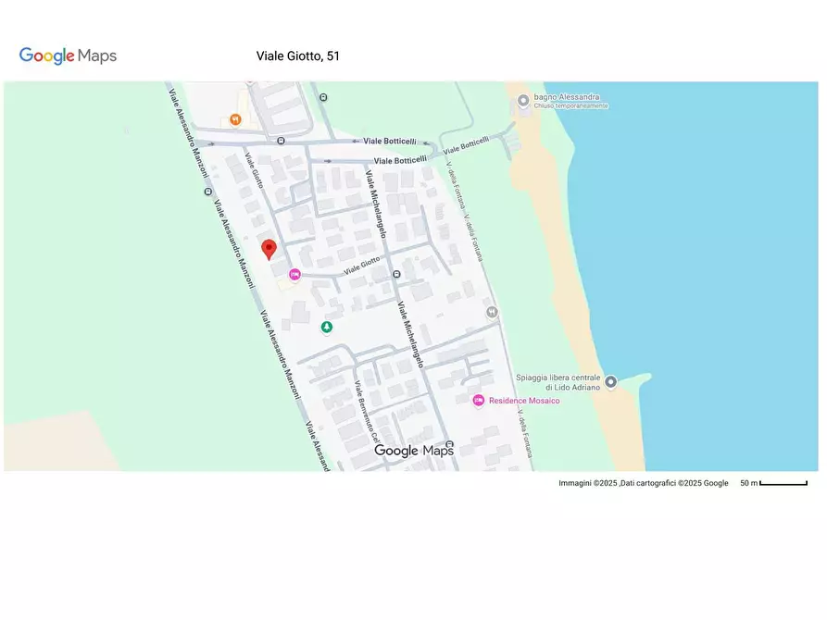Image resolution: width=827 pixels, height=620 pixels.
Task: Click the green park tree icon
Action: coord(327,327)
